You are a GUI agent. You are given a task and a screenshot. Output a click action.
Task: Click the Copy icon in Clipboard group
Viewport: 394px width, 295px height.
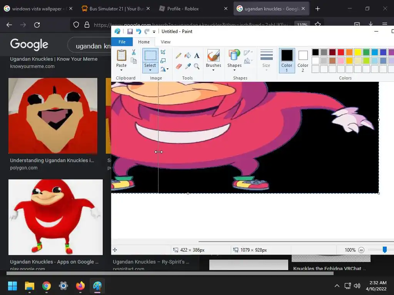tap(134, 61)
